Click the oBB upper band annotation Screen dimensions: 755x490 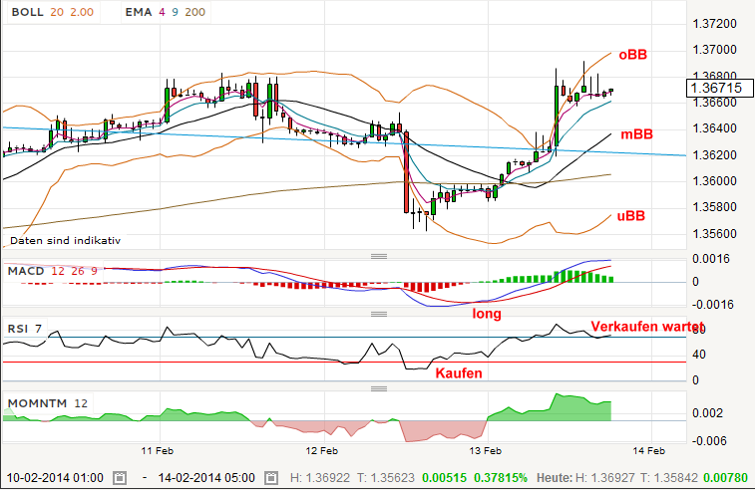coord(632,55)
